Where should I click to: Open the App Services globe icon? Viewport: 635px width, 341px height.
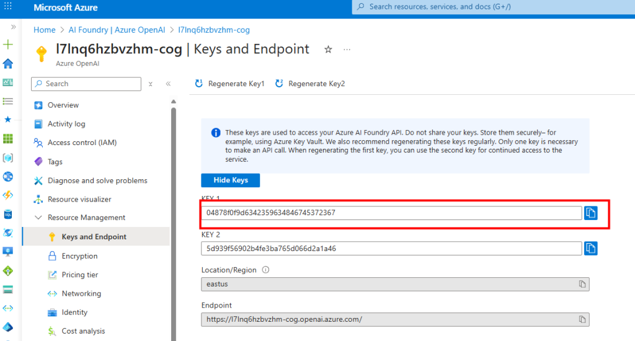point(7,177)
